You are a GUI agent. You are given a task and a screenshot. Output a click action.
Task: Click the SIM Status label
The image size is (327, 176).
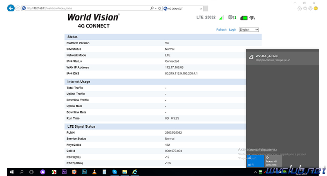point(74,49)
